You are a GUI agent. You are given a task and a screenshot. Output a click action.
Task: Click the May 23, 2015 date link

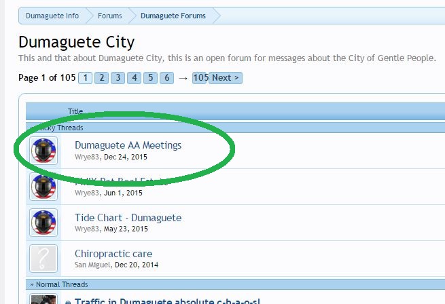[126, 229]
